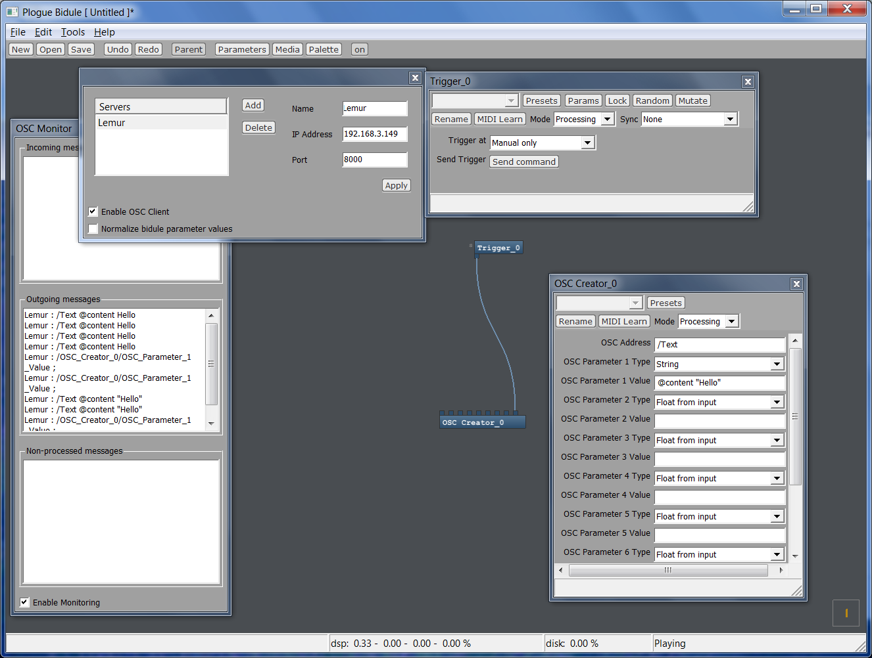
Task: Select the Lemur server in Servers list
Action: (x=161, y=123)
